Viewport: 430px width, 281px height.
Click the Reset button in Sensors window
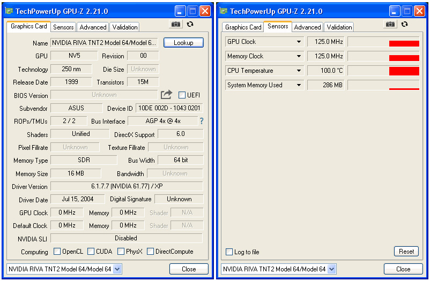(406, 252)
